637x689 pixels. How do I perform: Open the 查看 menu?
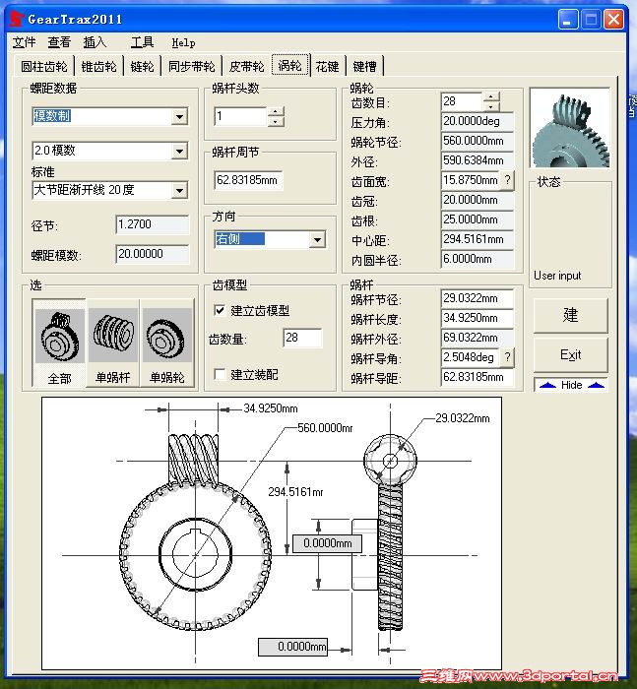(x=59, y=42)
